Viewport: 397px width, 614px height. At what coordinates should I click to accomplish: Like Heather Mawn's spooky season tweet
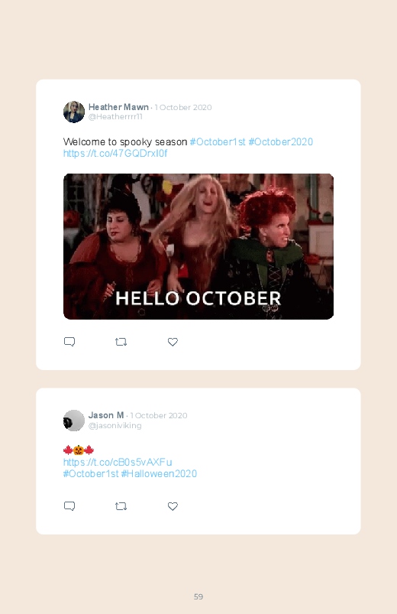click(x=173, y=342)
